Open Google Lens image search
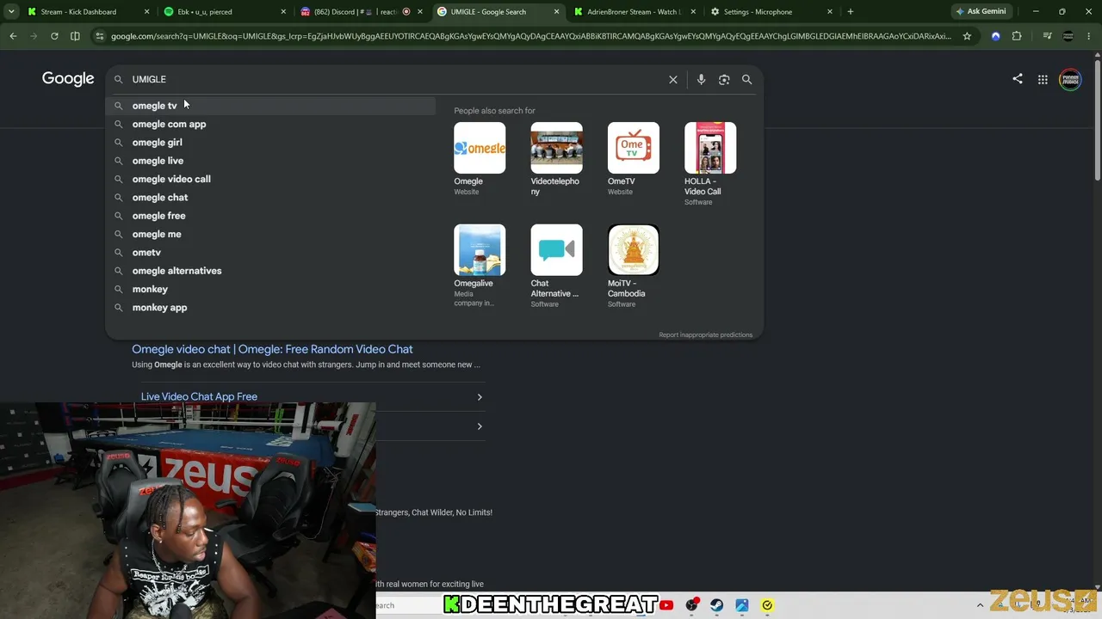1102x619 pixels. (x=724, y=79)
